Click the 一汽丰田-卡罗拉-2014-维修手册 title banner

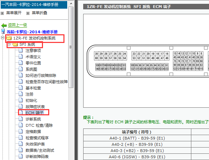pyautogui.click(x=34, y=5)
